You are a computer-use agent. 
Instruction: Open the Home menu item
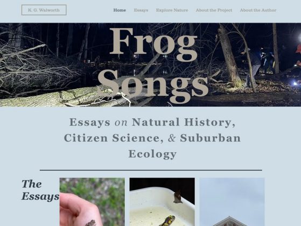120,10
